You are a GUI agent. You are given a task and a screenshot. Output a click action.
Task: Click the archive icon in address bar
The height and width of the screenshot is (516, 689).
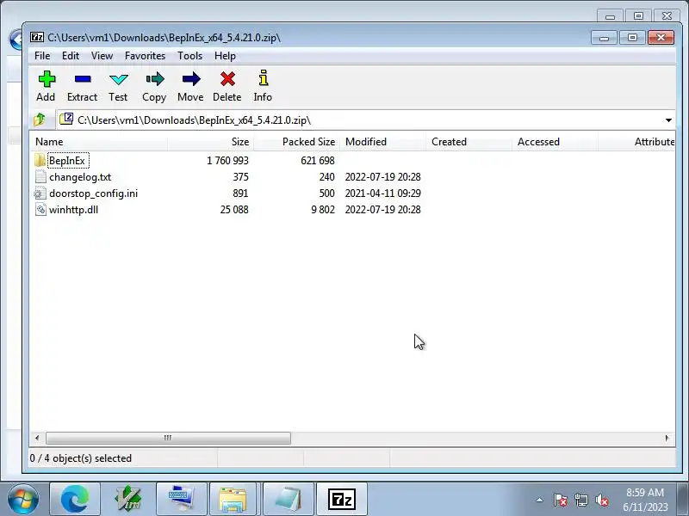pyautogui.click(x=66, y=119)
